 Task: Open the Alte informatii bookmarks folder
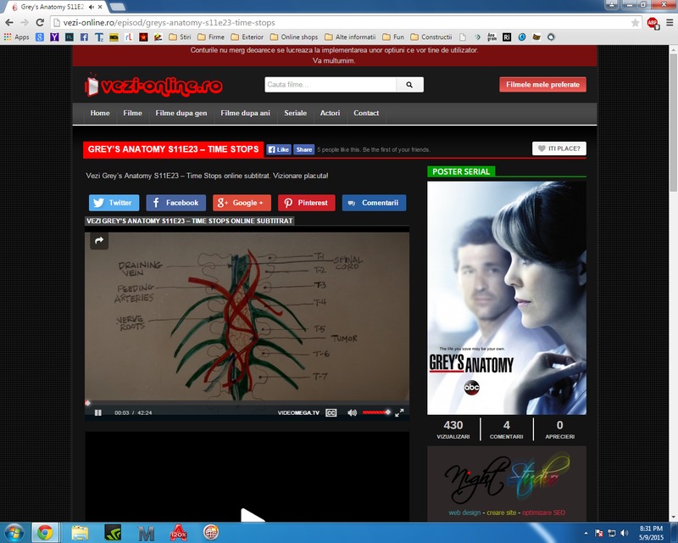pos(350,37)
